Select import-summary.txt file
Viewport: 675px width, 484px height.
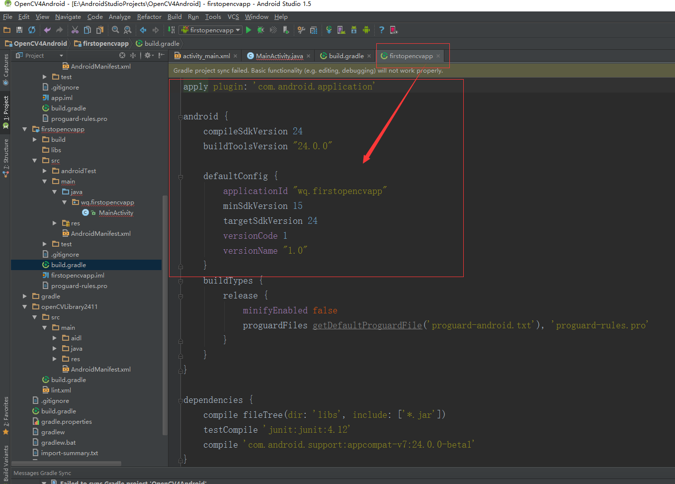tap(69, 453)
